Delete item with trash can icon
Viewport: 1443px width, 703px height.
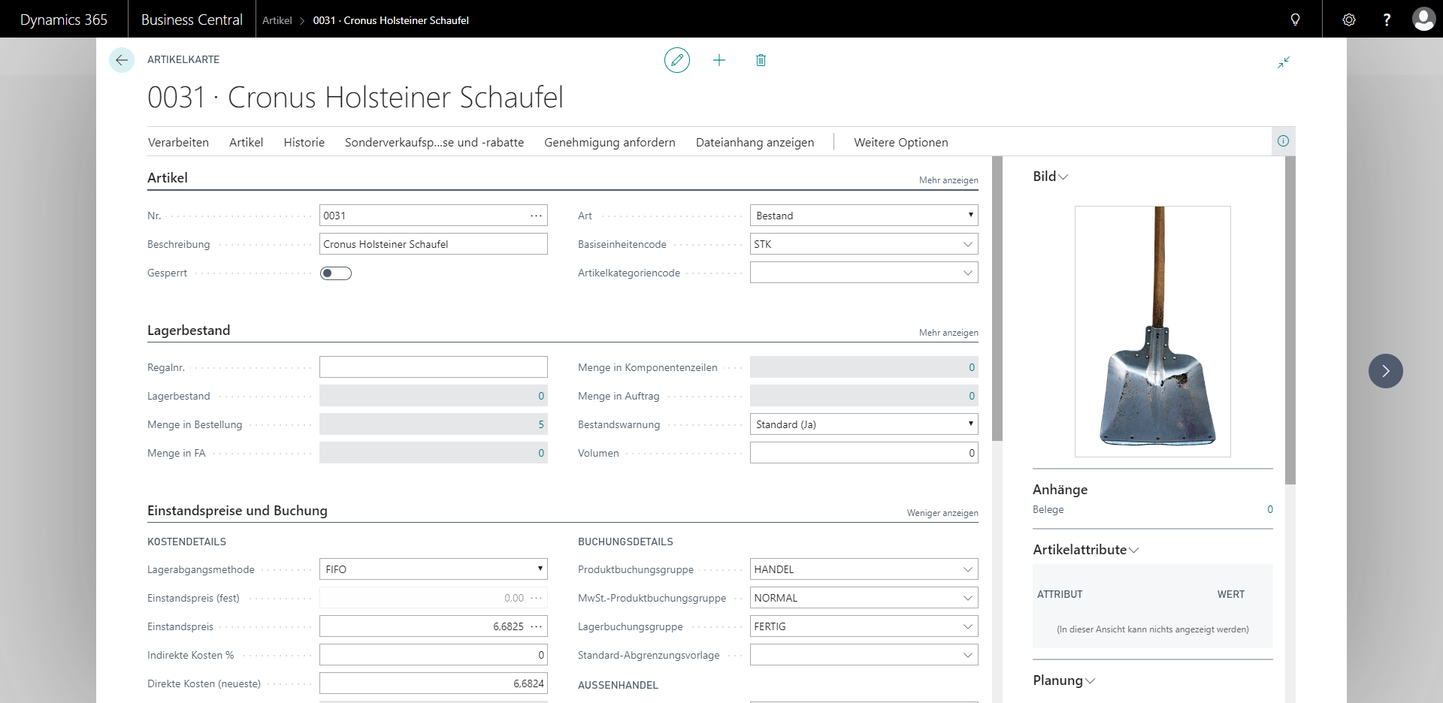point(761,60)
